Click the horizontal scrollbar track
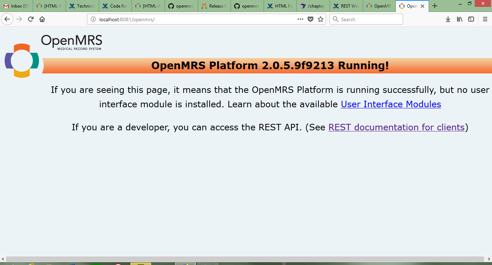This screenshot has width=492, height=265. click(246, 259)
